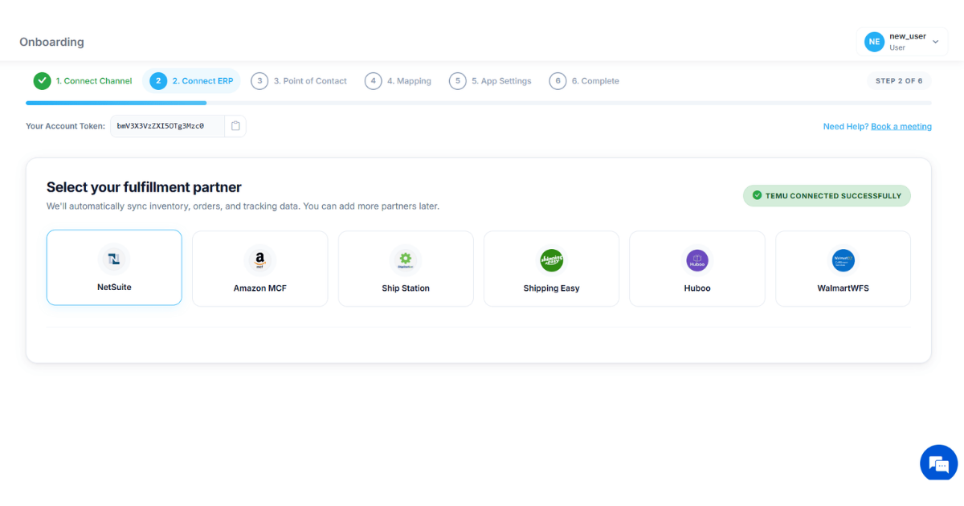Click the Temu Connected Successfully text
Screen dimensions: 964x506
[x=834, y=195]
